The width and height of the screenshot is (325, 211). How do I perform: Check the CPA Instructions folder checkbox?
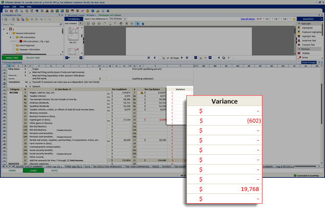pos(14,37)
